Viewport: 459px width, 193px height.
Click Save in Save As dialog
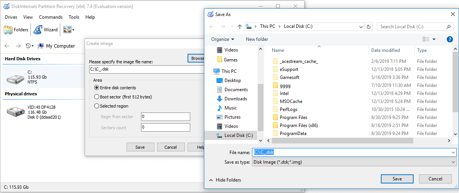(397, 179)
